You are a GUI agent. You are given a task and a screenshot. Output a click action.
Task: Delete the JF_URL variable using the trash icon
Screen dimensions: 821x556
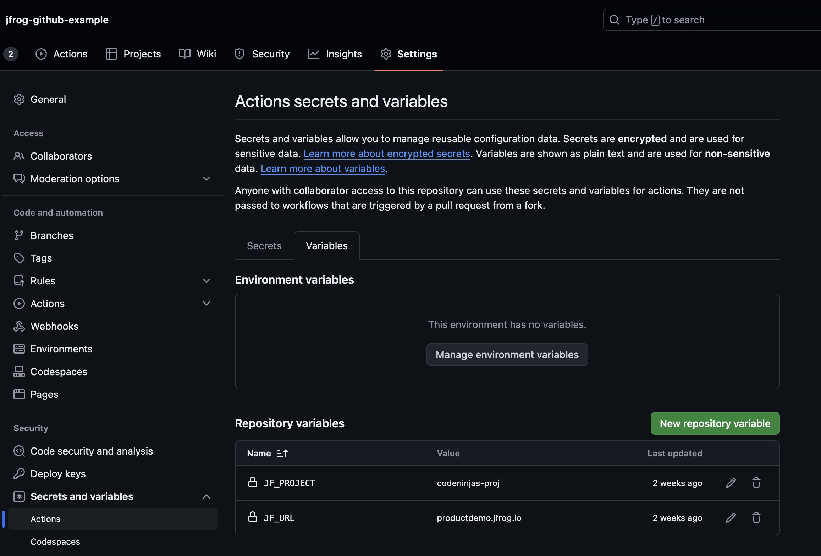(756, 518)
